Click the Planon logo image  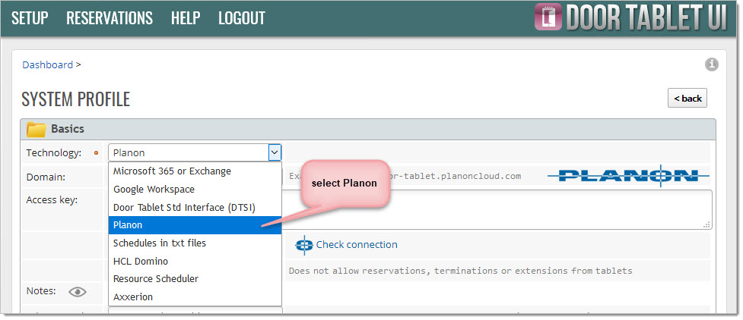(x=628, y=176)
